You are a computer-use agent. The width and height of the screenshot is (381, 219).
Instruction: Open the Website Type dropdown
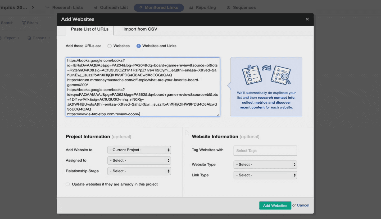[x=265, y=164]
